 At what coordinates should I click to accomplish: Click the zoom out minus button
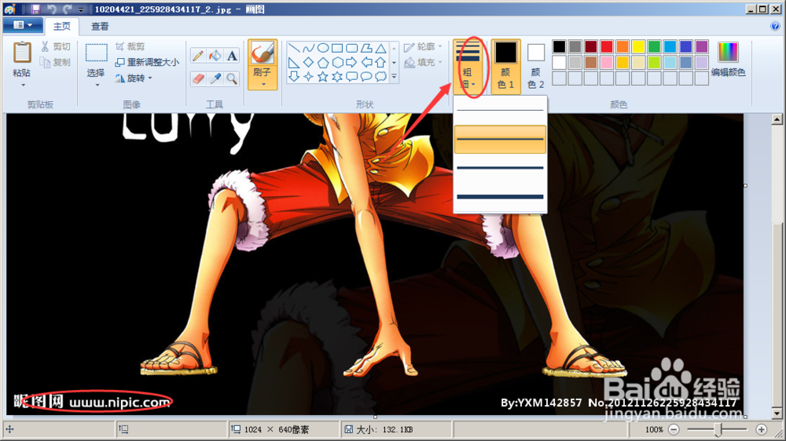point(674,429)
